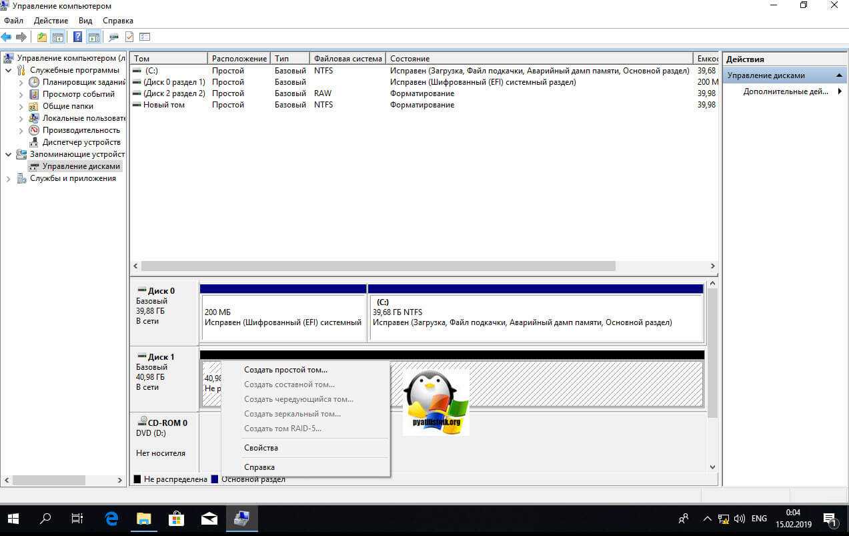Click the Up one level folder icon
The height and width of the screenshot is (536, 849).
coord(42,37)
